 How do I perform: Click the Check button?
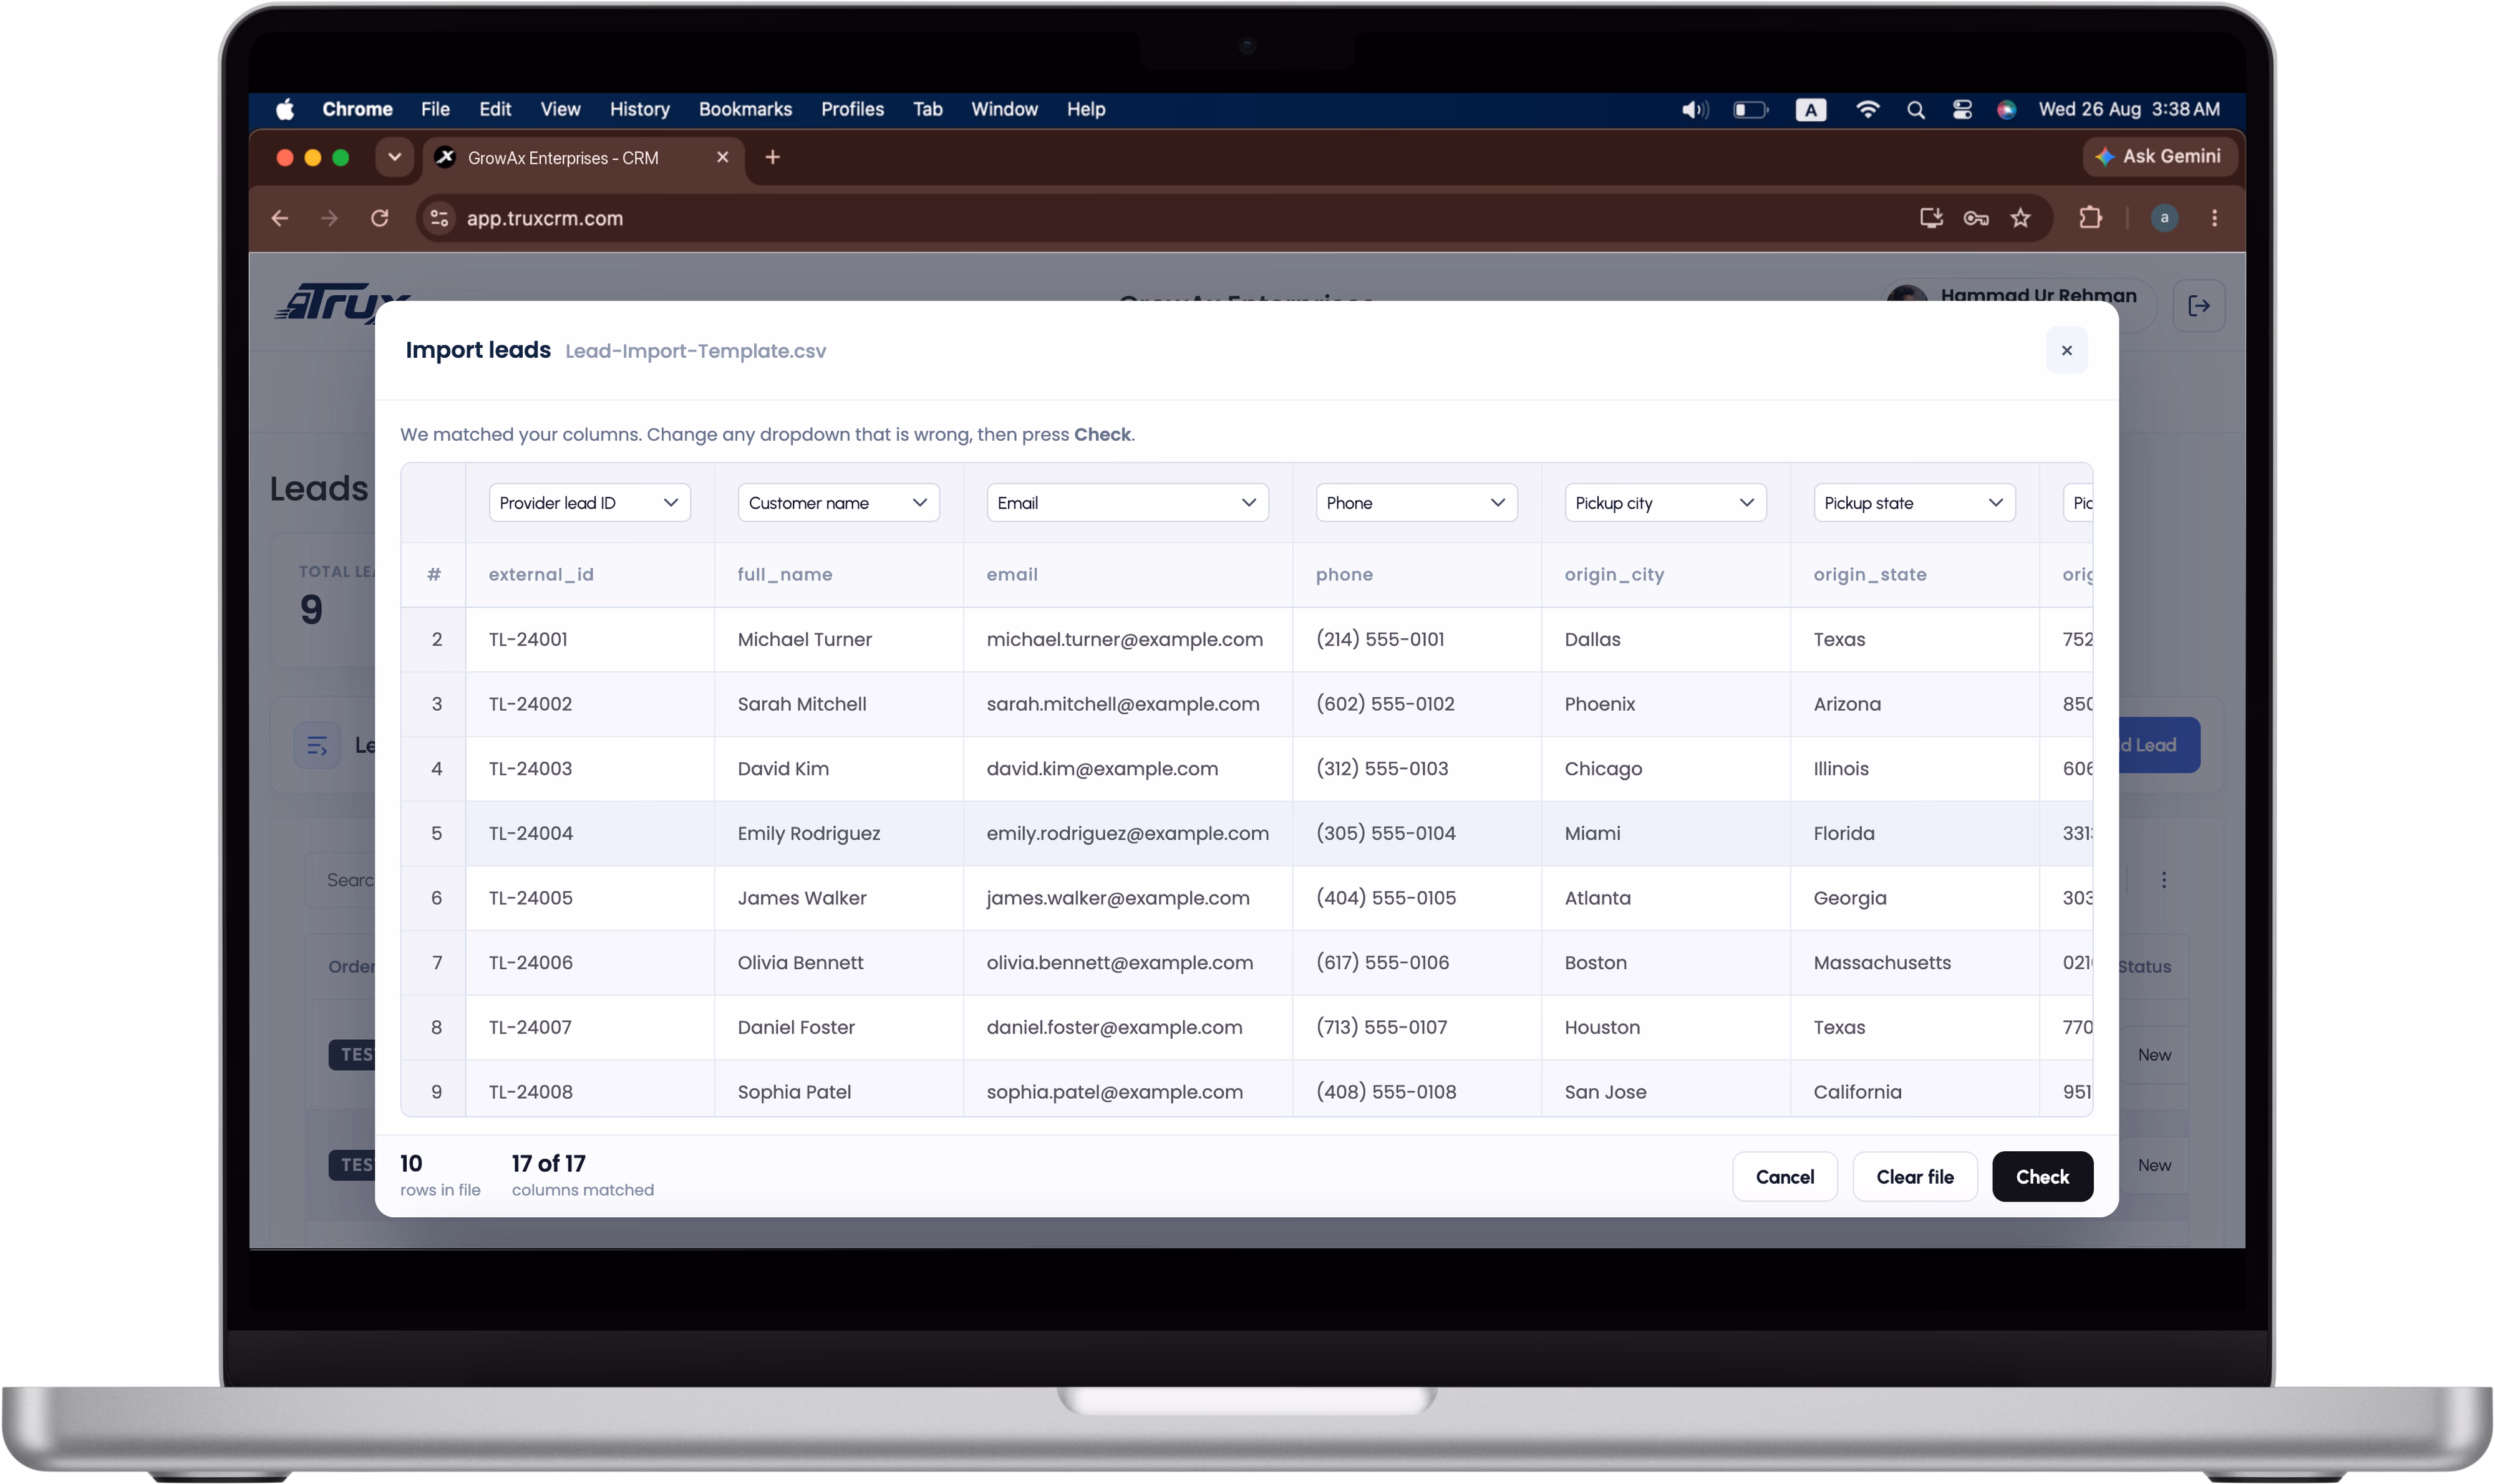tap(2042, 1176)
